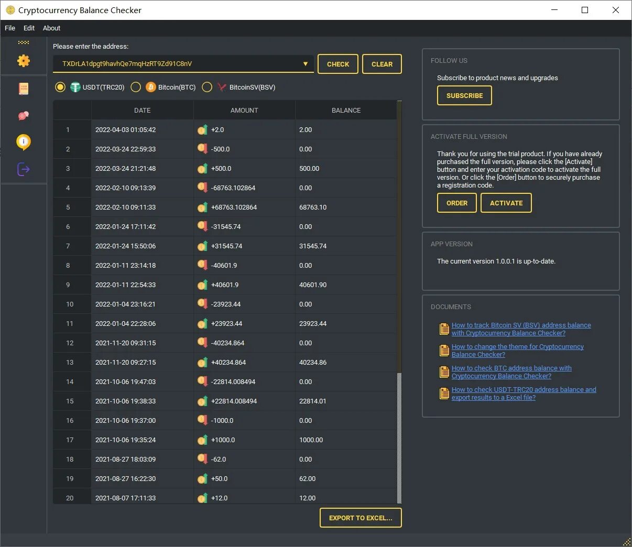Click the incoming coin icon beside +500.0

point(202,168)
